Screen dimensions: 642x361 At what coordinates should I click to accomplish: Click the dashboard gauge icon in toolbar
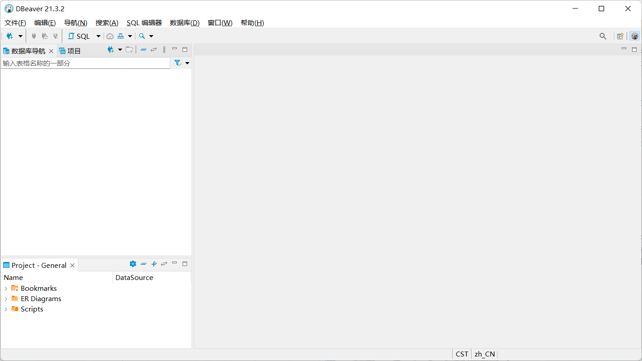coord(110,36)
